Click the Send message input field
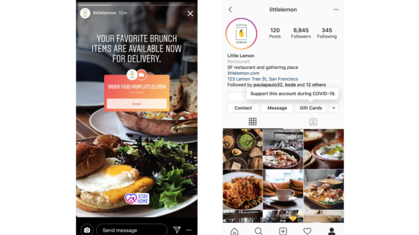This screenshot has width=419, height=235. tap(132, 230)
